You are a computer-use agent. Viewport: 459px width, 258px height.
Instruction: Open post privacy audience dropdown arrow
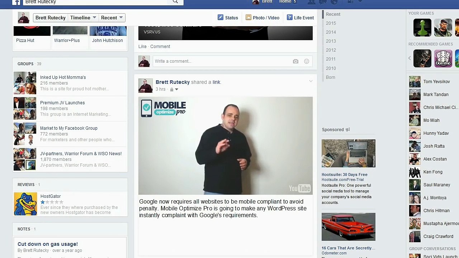pos(176,89)
